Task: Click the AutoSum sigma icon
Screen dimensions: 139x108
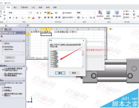Action: click(x=134, y=11)
